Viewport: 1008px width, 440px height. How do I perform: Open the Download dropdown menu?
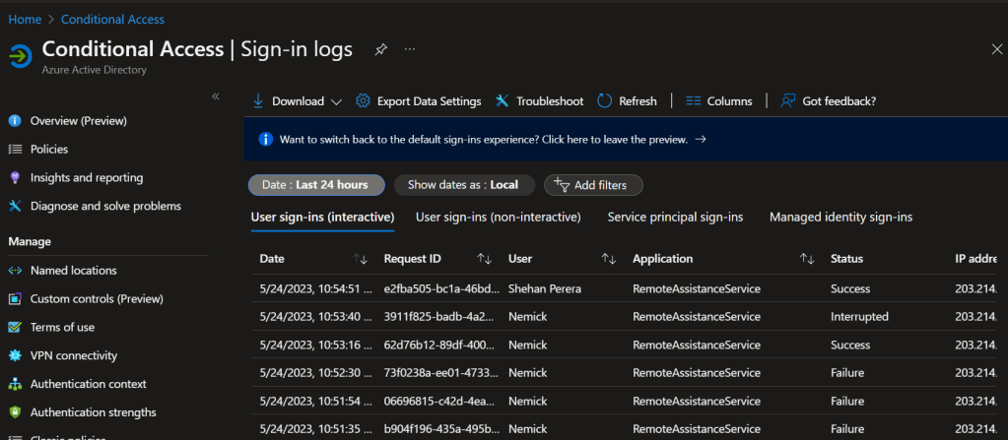(x=297, y=101)
